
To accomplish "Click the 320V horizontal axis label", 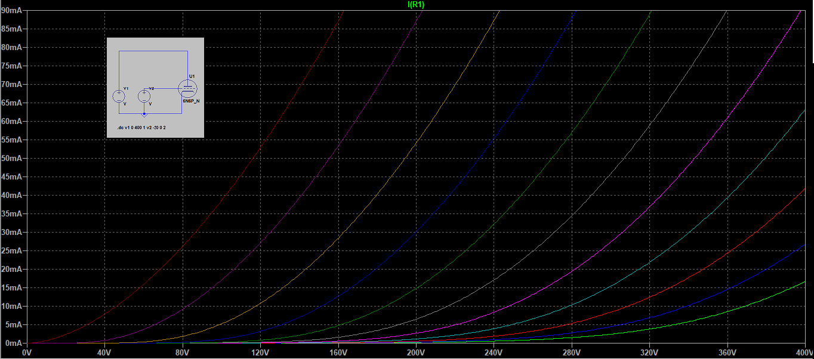I will point(649,353).
